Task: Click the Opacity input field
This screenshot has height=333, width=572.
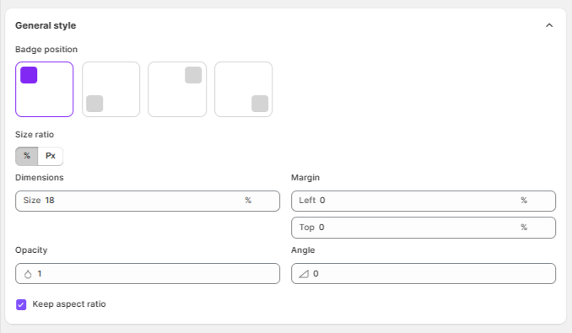Action: click(148, 274)
